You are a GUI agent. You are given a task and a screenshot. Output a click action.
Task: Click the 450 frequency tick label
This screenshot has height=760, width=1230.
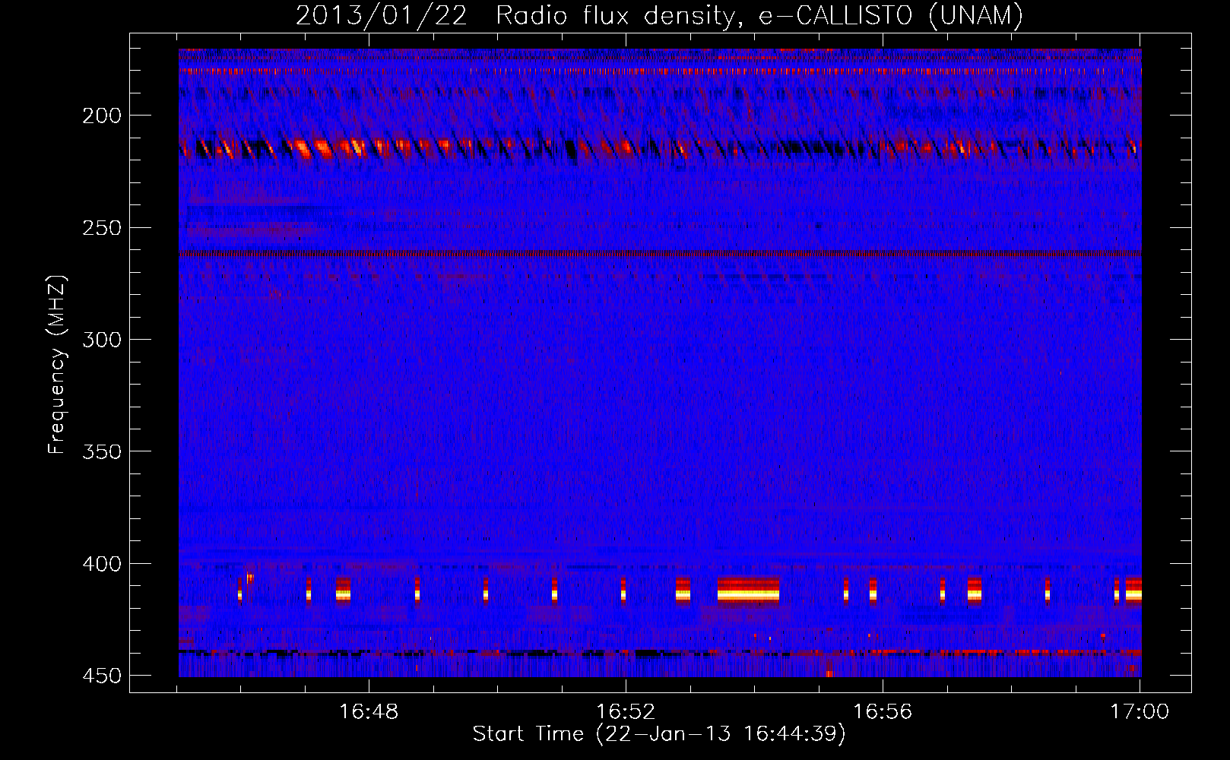pyautogui.click(x=102, y=676)
